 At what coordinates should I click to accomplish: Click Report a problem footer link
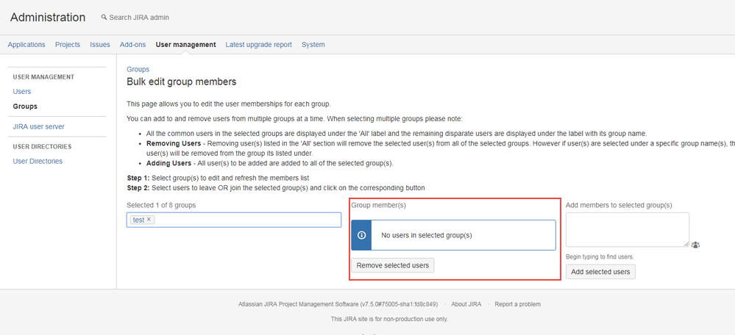(x=517, y=304)
